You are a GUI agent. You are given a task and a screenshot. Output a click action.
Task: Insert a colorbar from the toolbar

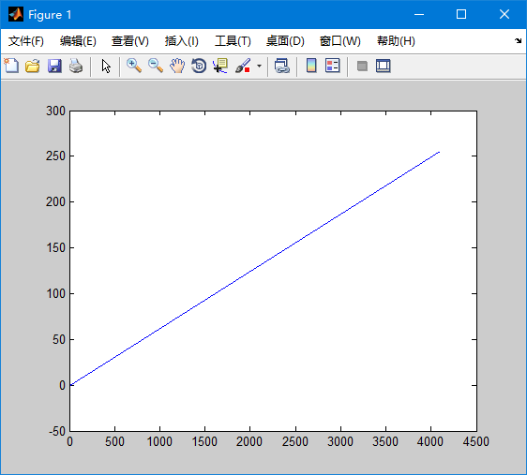pos(311,66)
